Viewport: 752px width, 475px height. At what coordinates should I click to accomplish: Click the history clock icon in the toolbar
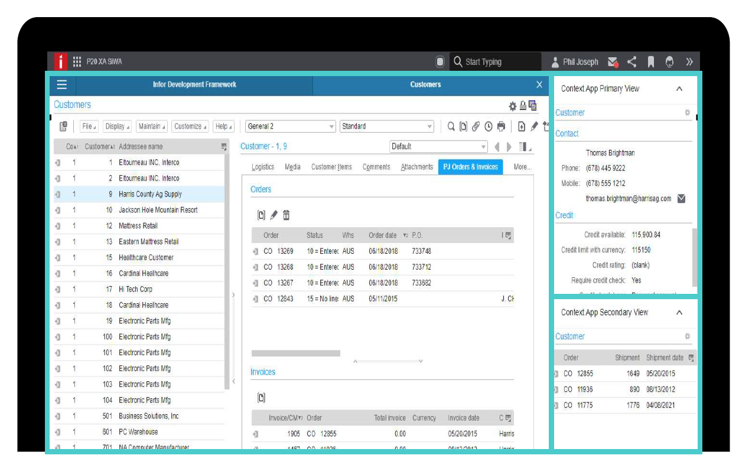click(x=489, y=126)
